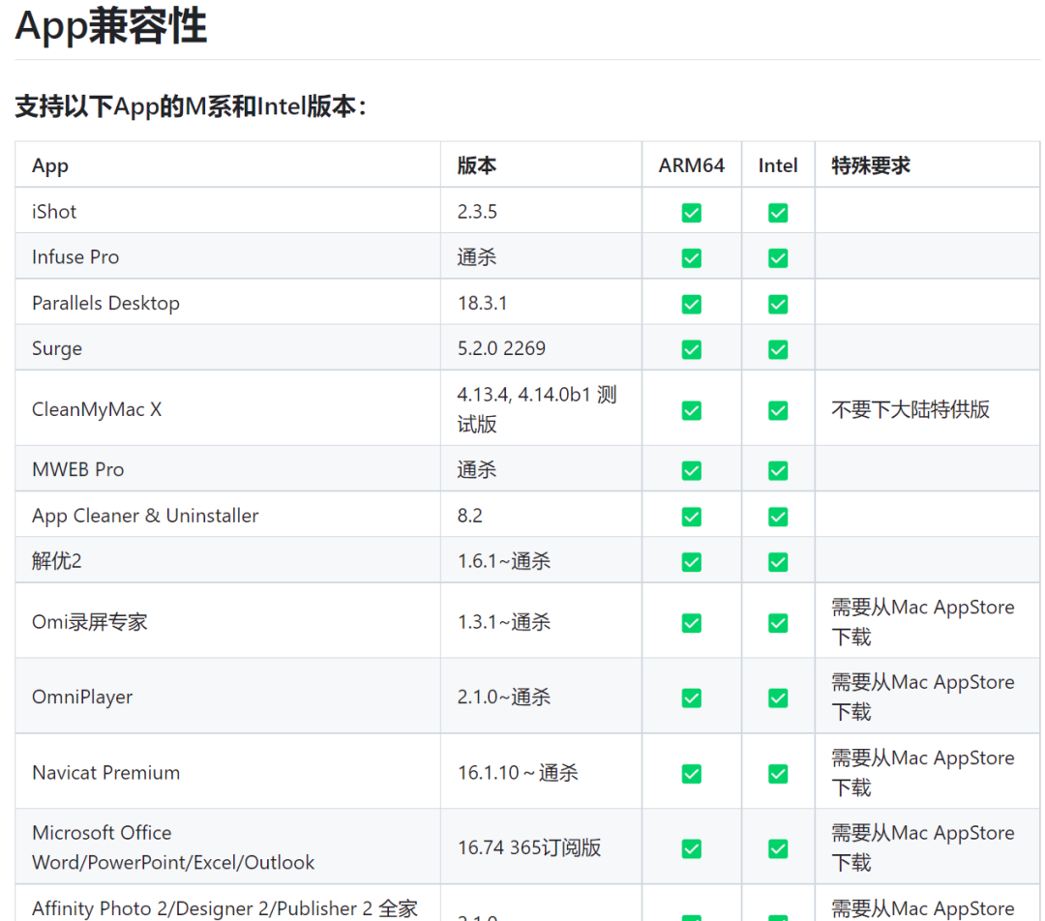Click version 2.3.5 in iShot row
The height and width of the screenshot is (921, 1045).
pos(477,211)
